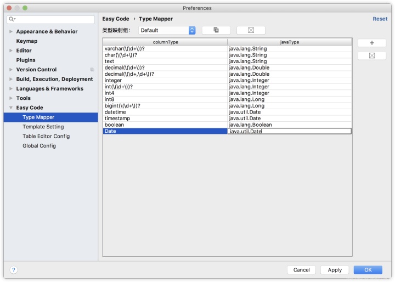Click java.util.Date in the datetime row

245,112
